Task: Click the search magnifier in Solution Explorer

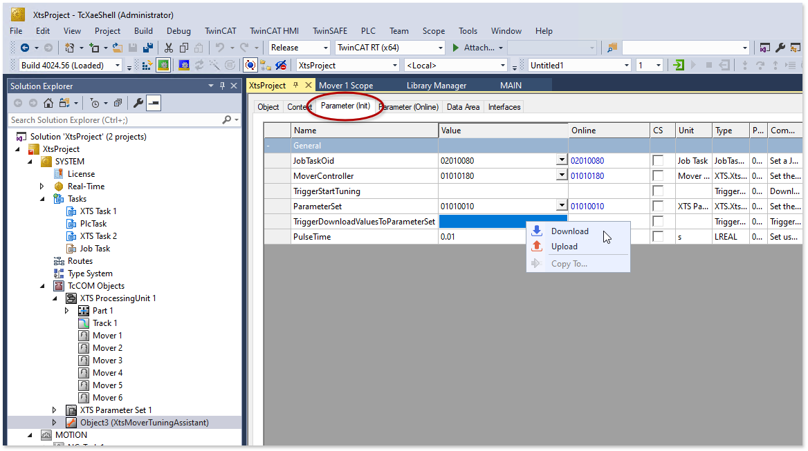Action: click(x=227, y=119)
